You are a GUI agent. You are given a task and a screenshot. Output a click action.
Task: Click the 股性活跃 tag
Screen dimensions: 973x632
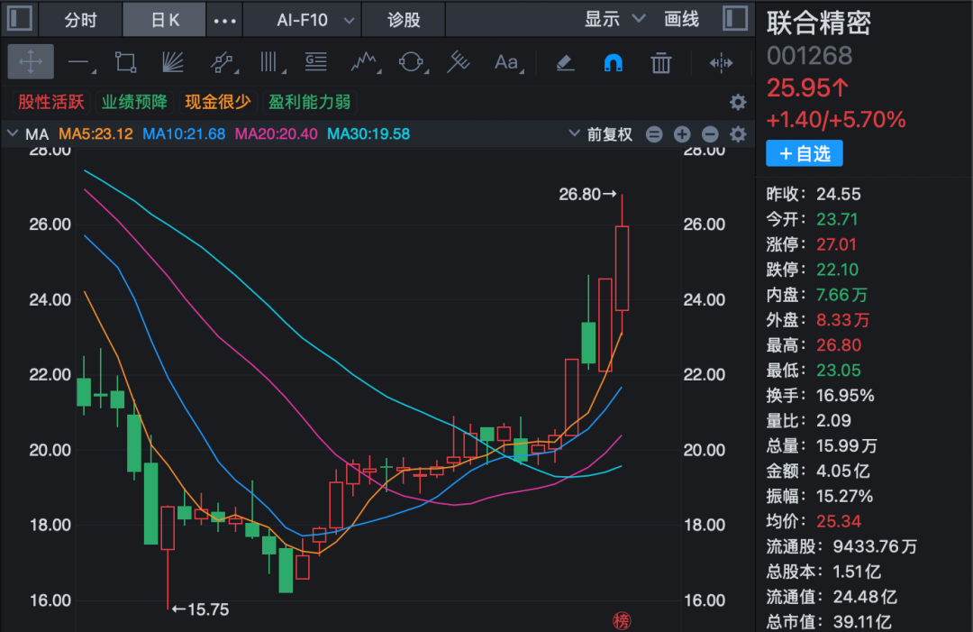50,102
